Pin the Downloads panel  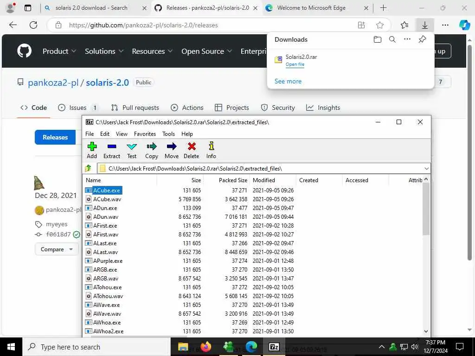pos(422,39)
